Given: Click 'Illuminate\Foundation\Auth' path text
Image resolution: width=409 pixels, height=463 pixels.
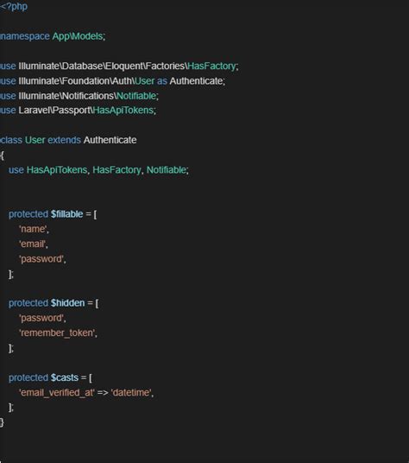Looking at the screenshot, I should (75, 81).
